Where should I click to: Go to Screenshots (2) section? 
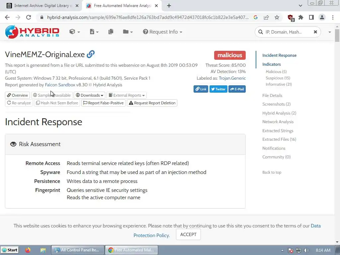pyautogui.click(x=276, y=104)
